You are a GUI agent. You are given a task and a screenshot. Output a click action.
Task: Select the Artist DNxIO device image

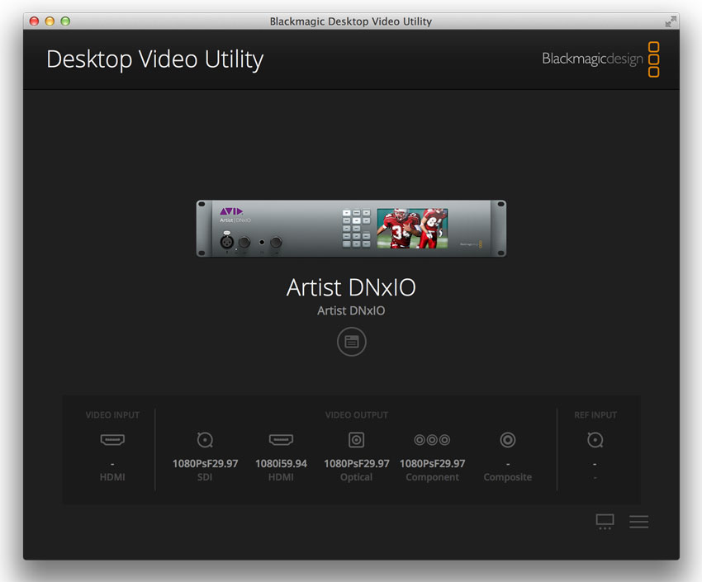pyautogui.click(x=352, y=228)
